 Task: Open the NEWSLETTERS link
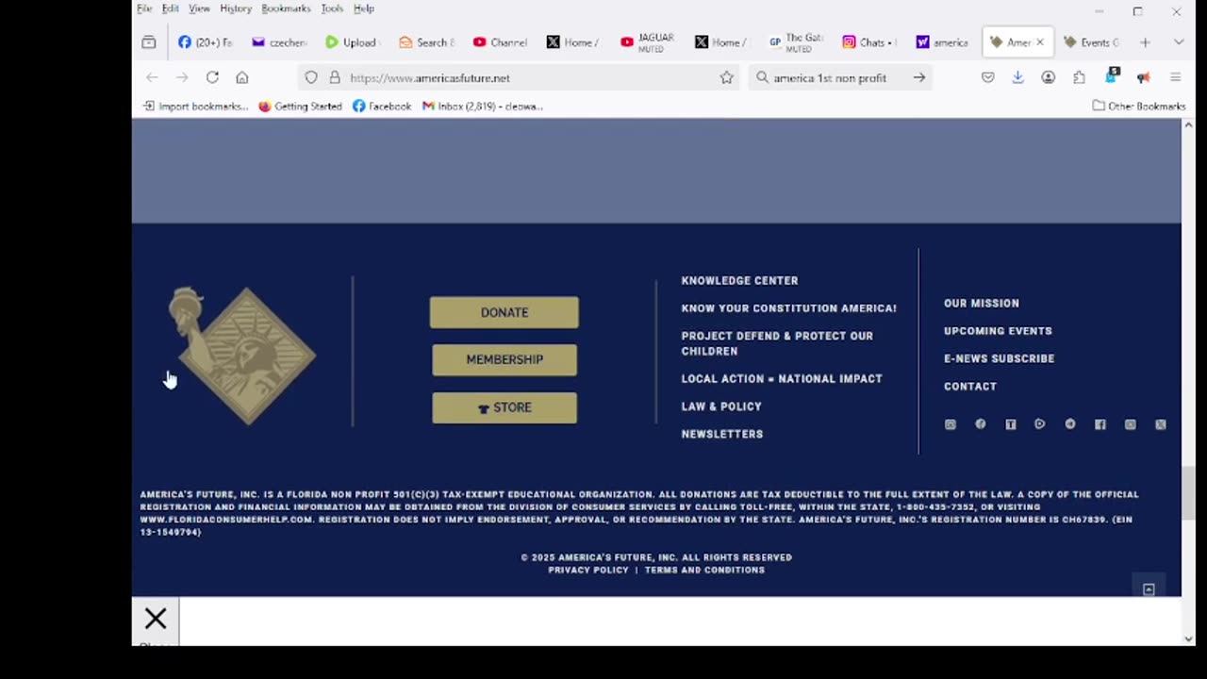coord(722,434)
